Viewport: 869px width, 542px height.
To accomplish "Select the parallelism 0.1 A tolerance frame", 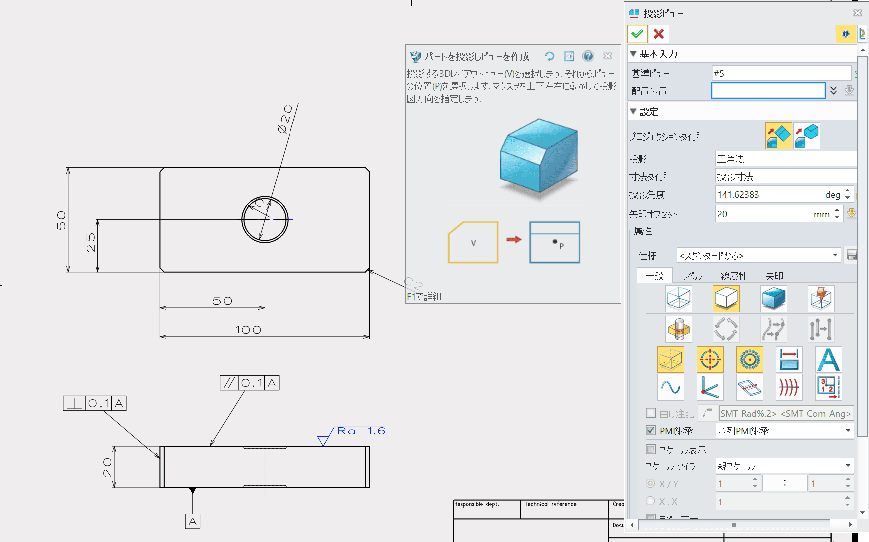I will click(249, 382).
